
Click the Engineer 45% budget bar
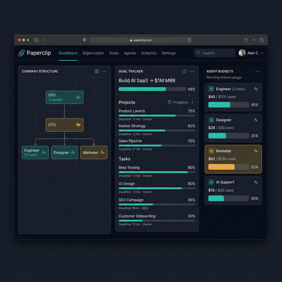tap(229, 105)
